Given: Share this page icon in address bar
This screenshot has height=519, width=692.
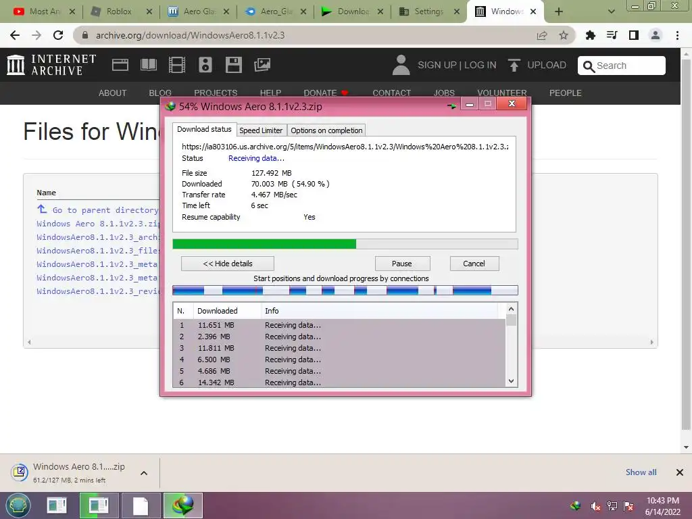Looking at the screenshot, I should (542, 35).
